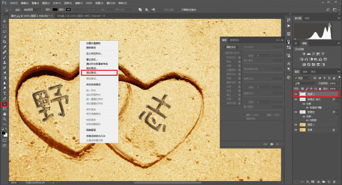Switch to the 未标题-1 document tab
The width and height of the screenshot is (342, 185).
(x=80, y=16)
